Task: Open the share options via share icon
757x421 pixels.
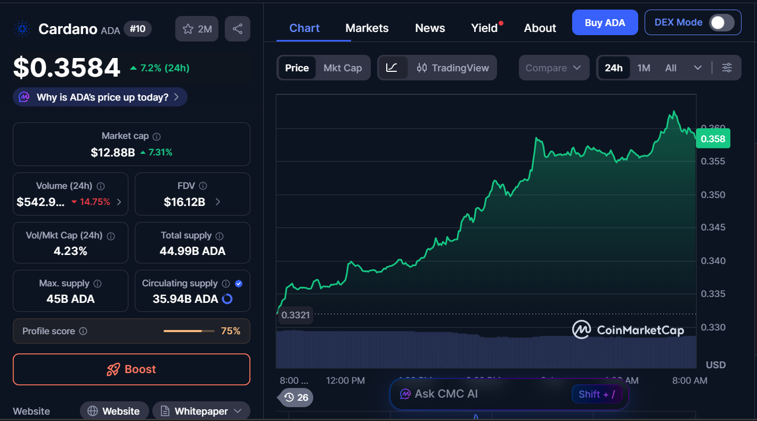Action: (x=238, y=28)
